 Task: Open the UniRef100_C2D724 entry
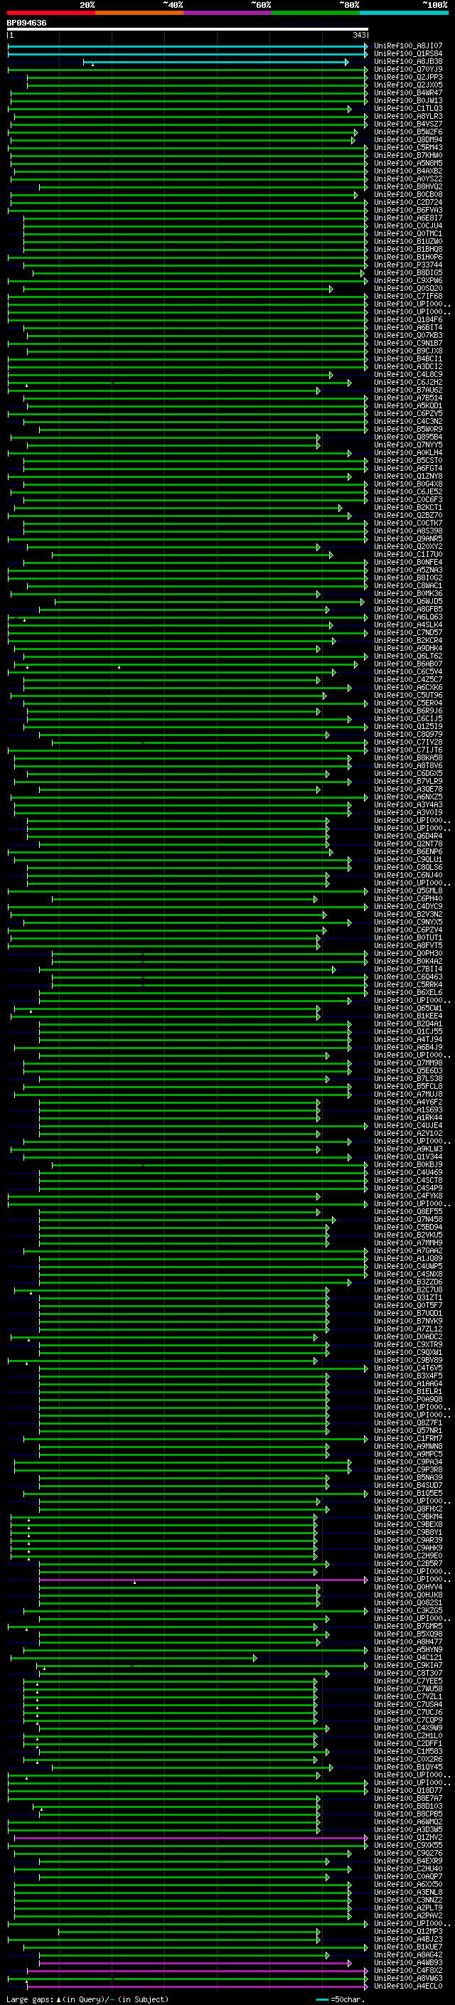tap(407, 203)
